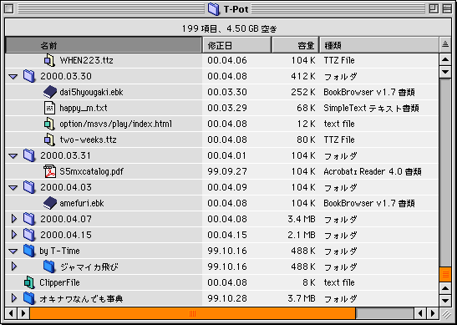This screenshot has width=457, height=325.
Task: Click the window collapse (windowshade) box
Action: coord(447,8)
